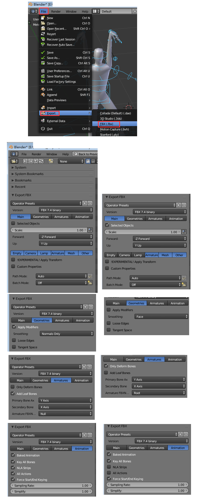Click the Default screen layout name field
199x499 pixels.
coord(116,11)
